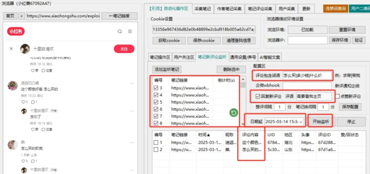Open the hamburger menu icon beside search
The height and width of the screenshot is (174, 370).
click(x=130, y=31)
